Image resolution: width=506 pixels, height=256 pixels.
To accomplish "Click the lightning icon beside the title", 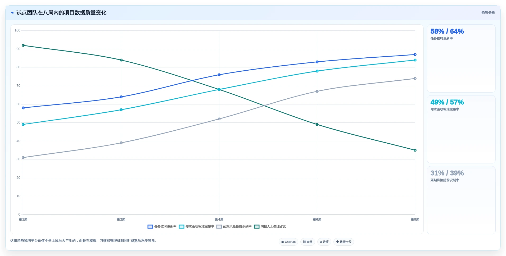I will pyautogui.click(x=12, y=13).
